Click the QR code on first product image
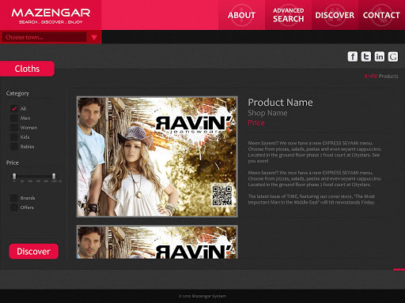Screen dimensions: 405x303 (x=222, y=196)
